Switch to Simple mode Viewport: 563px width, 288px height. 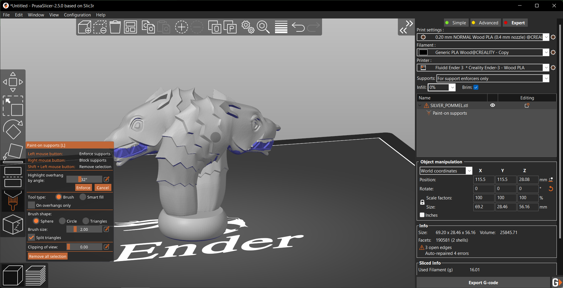[456, 23]
